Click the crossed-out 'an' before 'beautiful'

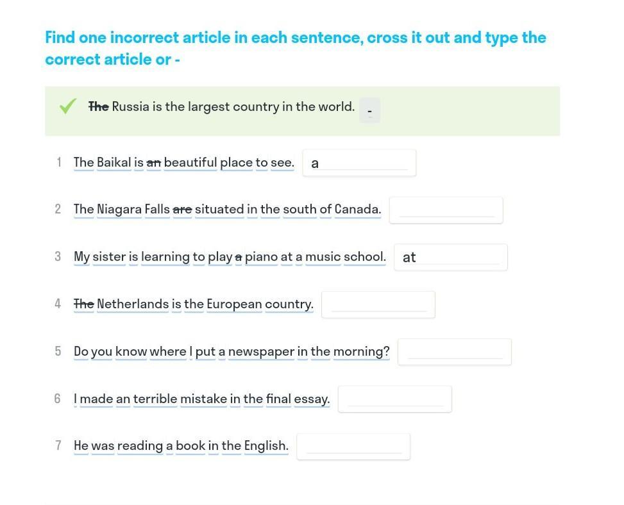[154, 162]
